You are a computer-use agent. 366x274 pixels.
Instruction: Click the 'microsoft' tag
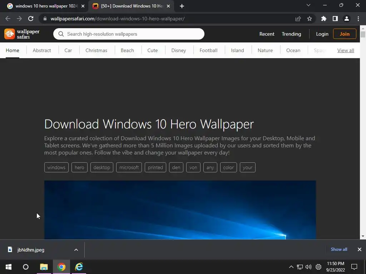pyautogui.click(x=129, y=167)
